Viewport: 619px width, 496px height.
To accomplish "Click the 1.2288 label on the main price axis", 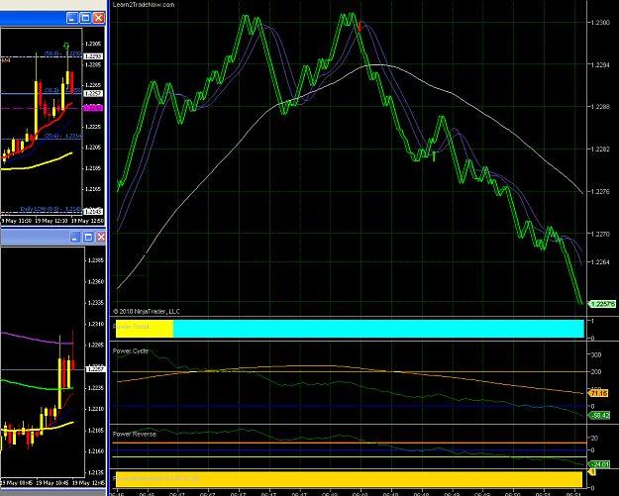I will 600,107.
